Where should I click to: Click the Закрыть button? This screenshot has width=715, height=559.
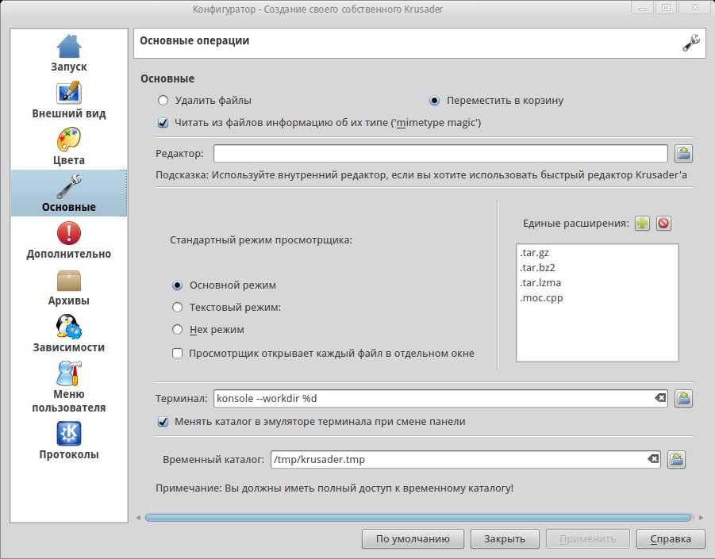(499, 539)
